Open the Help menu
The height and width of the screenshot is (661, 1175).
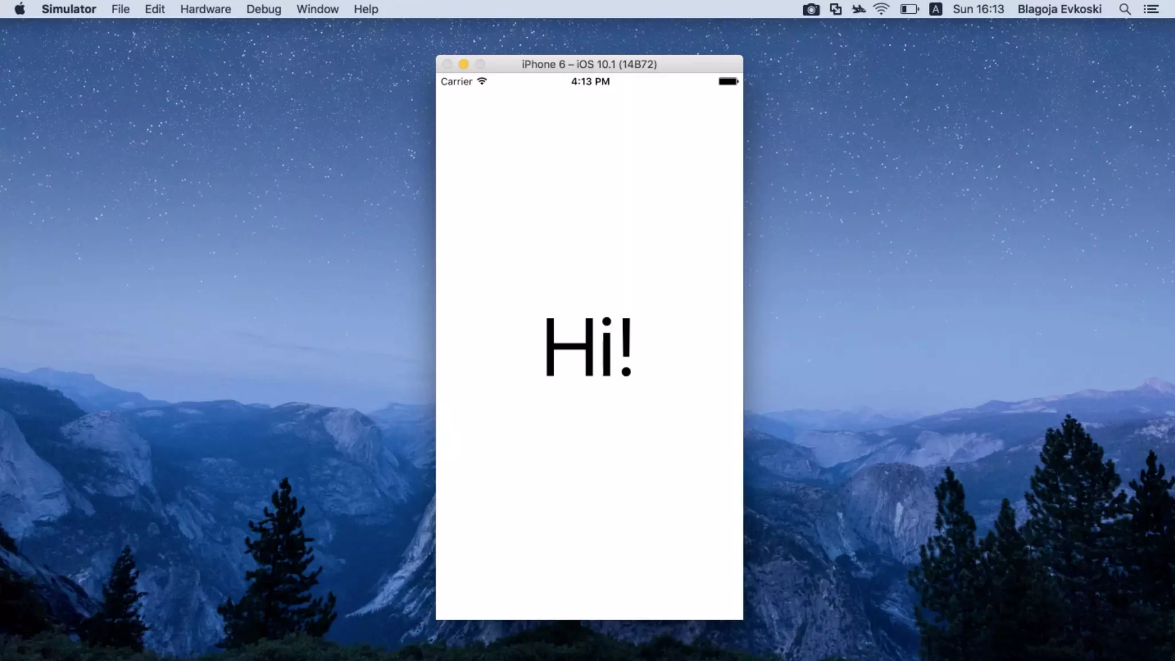365,9
